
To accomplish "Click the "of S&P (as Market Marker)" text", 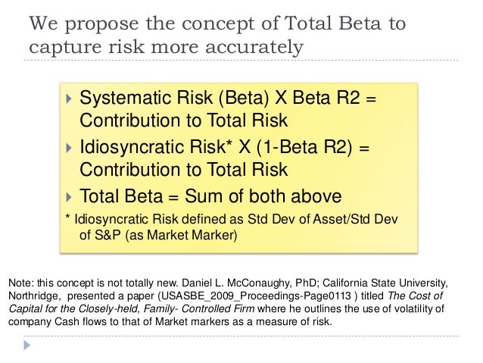I will click(x=158, y=235).
